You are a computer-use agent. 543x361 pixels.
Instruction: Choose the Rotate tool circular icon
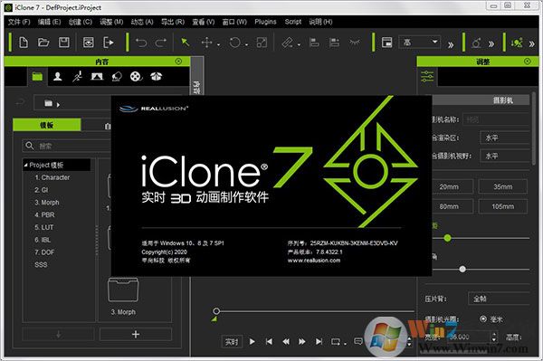coord(234,43)
